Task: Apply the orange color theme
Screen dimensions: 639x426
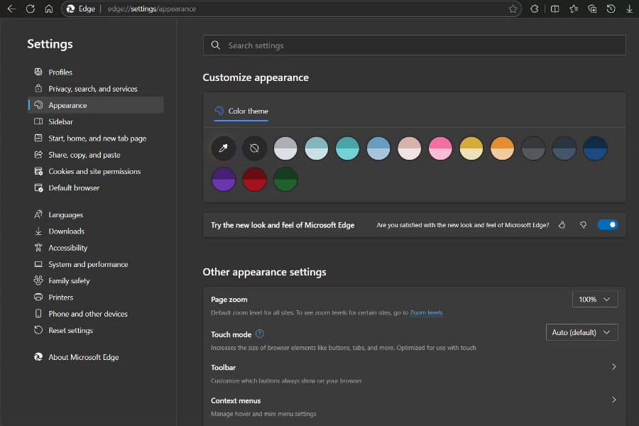Action: [502, 148]
